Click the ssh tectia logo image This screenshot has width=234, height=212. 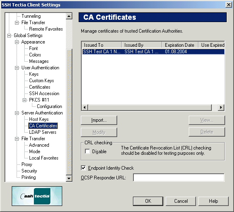(37, 196)
